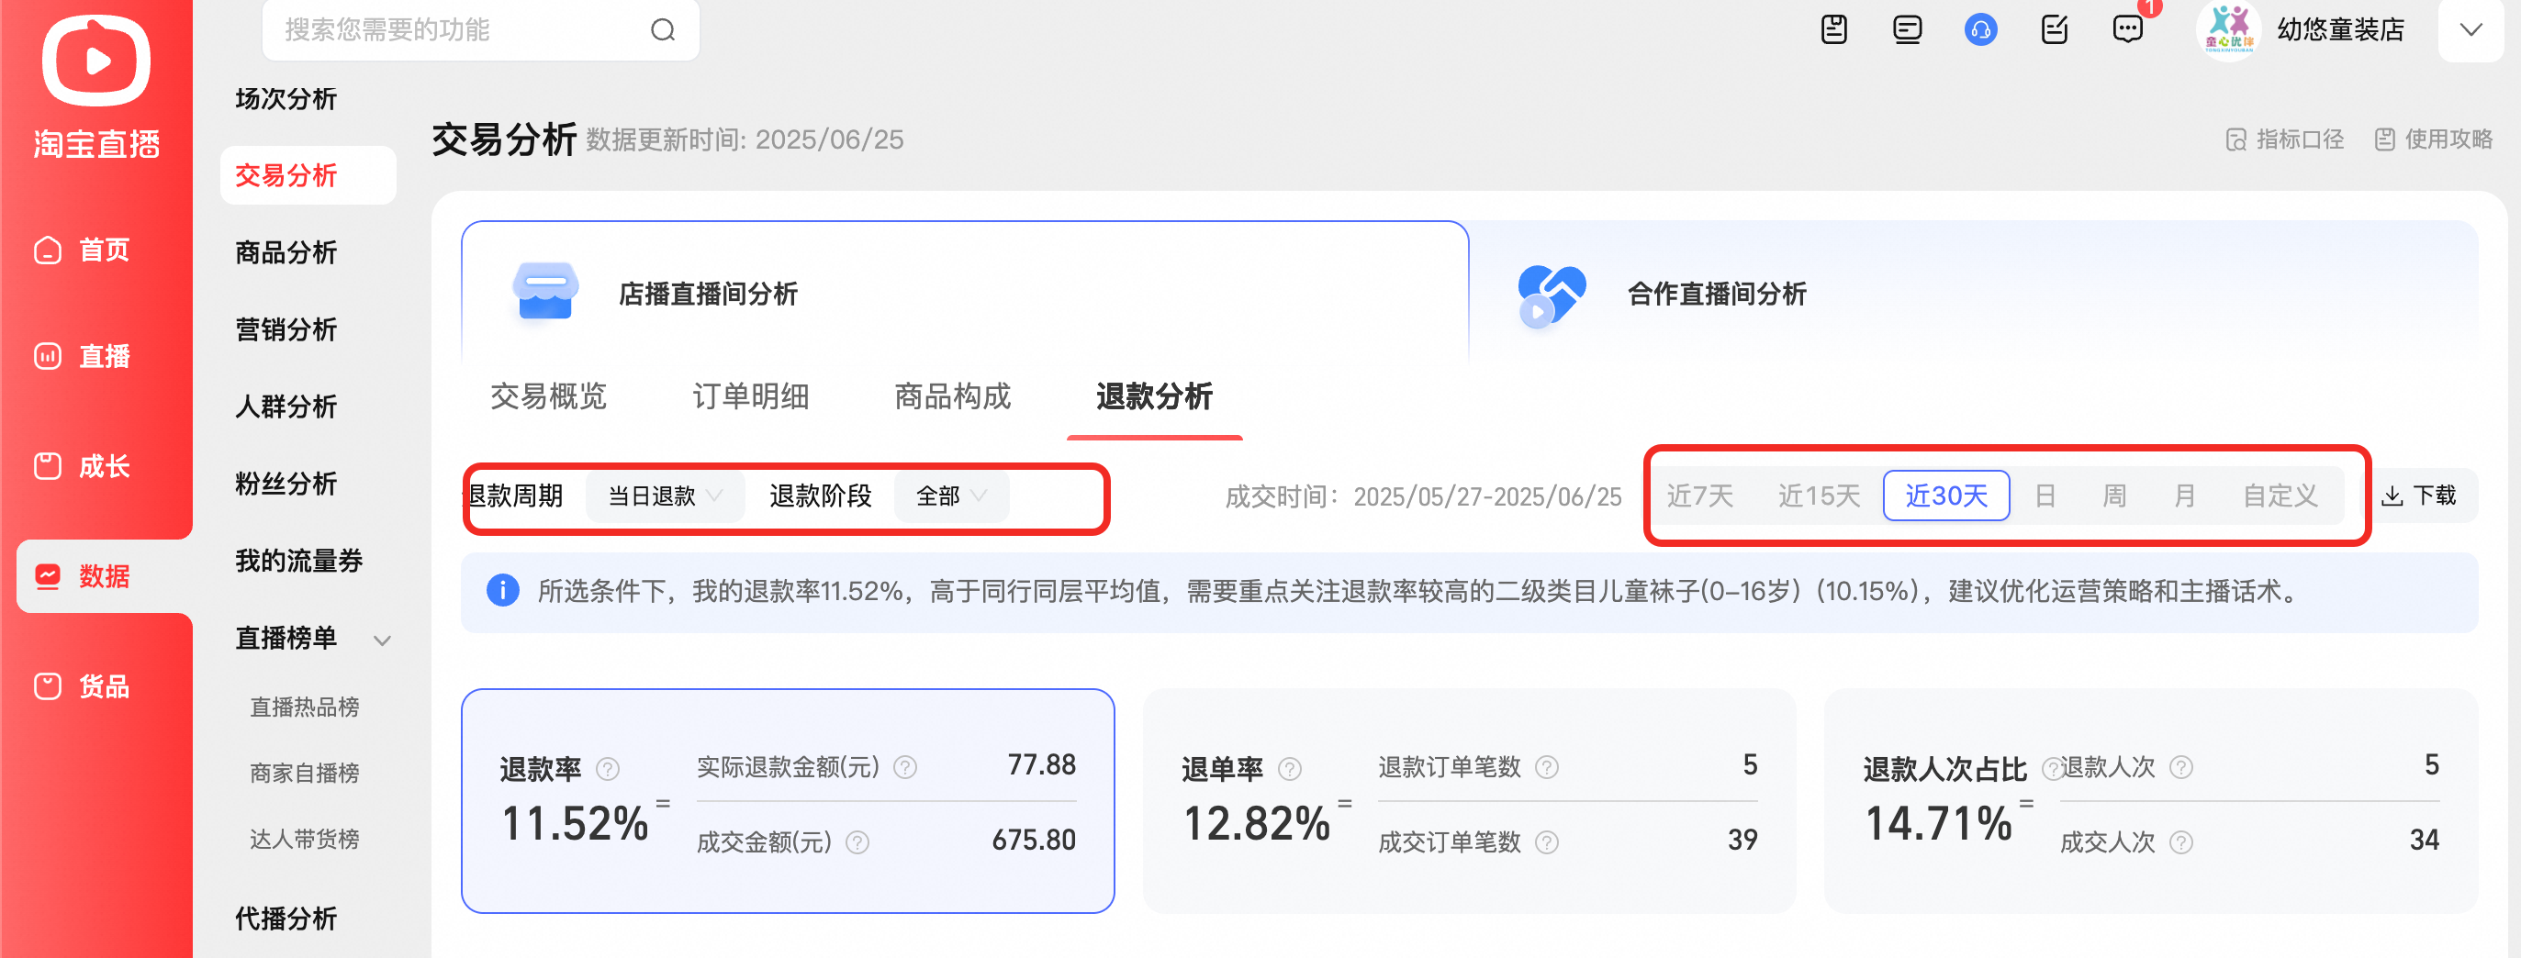Select the 周 time granularity
This screenshot has height=958, width=2521.
click(2114, 496)
